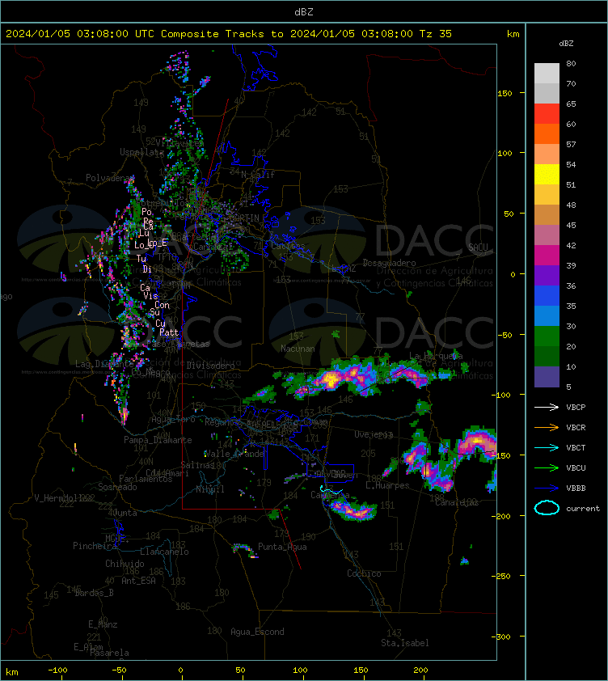Click the VBCU legend label
This screenshot has width=608, height=681.
pos(576,467)
